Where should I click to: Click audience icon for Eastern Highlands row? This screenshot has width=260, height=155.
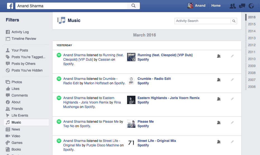219,99
